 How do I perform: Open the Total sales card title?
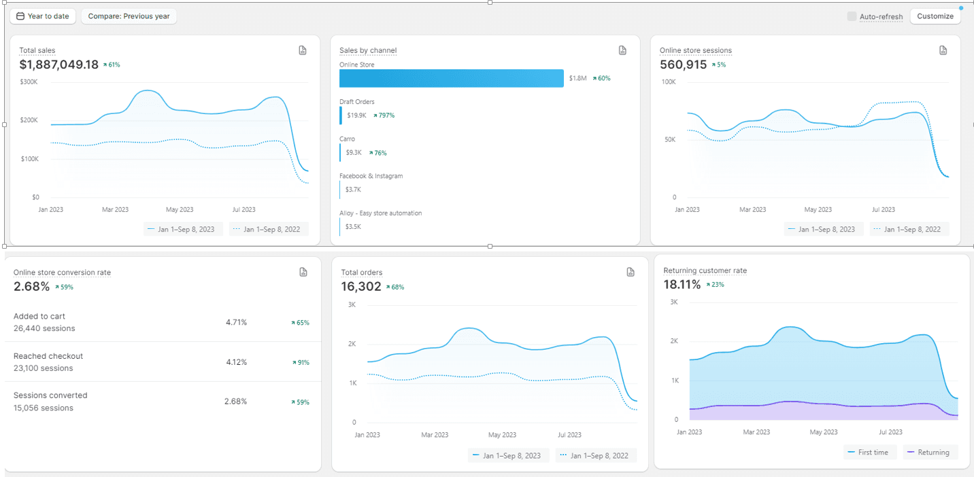point(37,50)
